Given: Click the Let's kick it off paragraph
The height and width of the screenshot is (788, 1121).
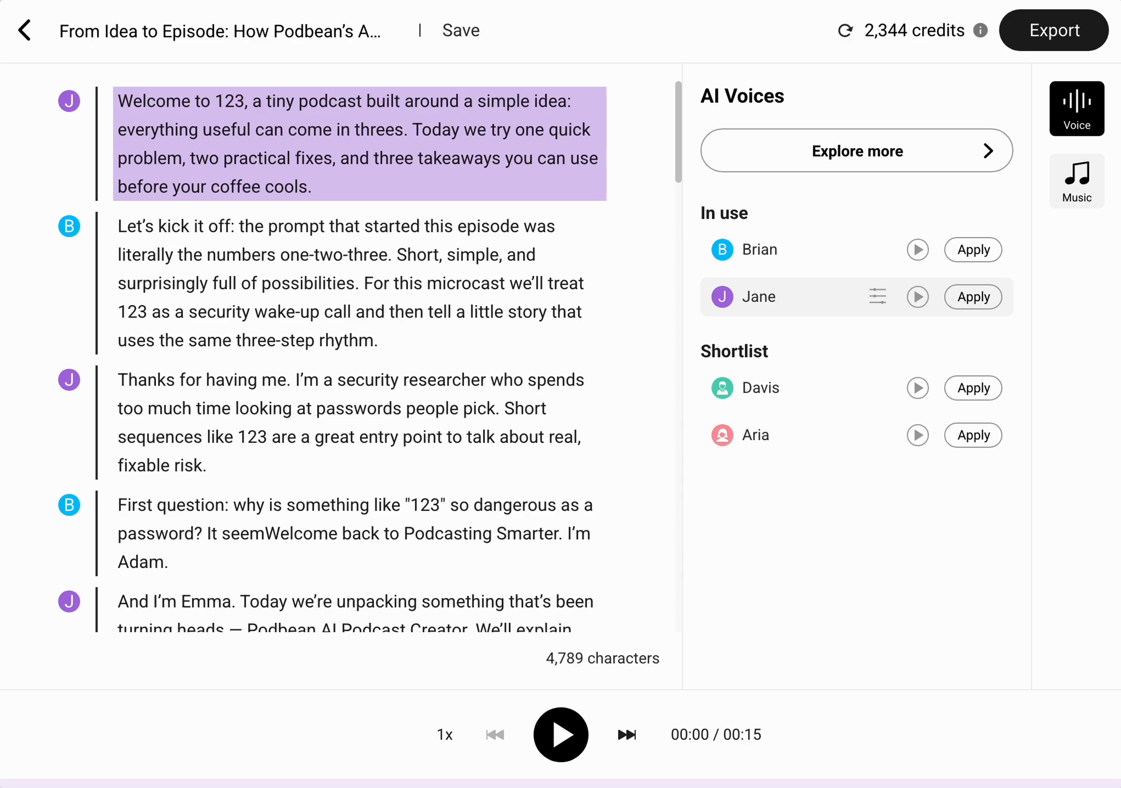Looking at the screenshot, I should (360, 283).
